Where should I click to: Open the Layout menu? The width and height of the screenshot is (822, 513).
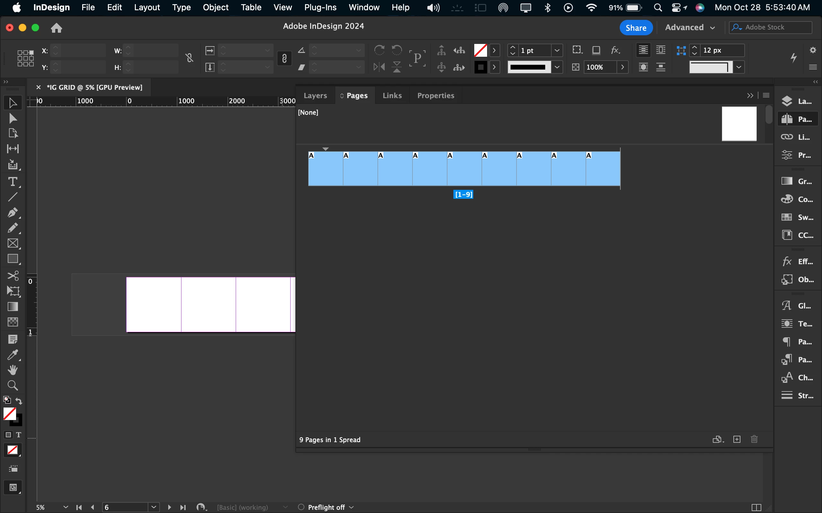click(x=147, y=7)
